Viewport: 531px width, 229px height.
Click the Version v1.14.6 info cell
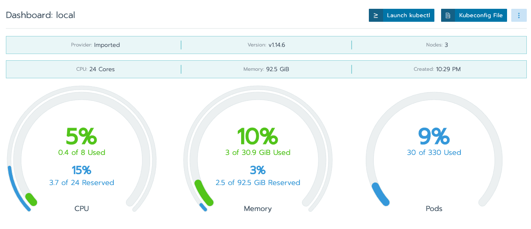266,45
